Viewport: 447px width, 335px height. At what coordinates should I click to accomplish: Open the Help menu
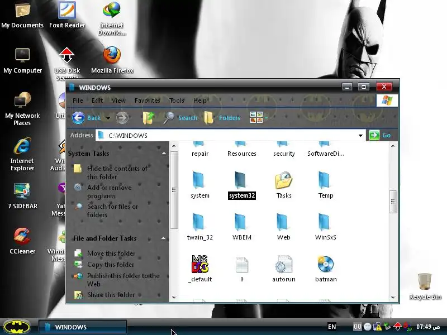click(x=200, y=100)
